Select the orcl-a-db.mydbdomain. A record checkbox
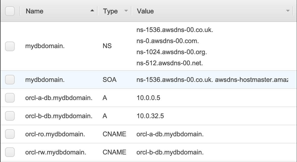Screen dimensions: 297x162 (x=10, y=98)
